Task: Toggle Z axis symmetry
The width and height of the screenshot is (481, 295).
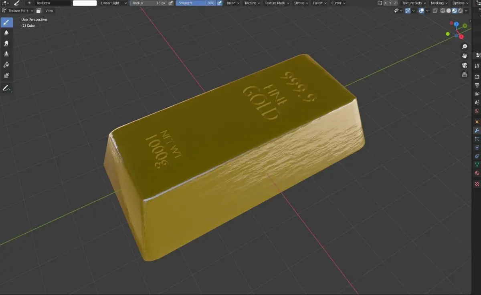Action: tap(396, 3)
